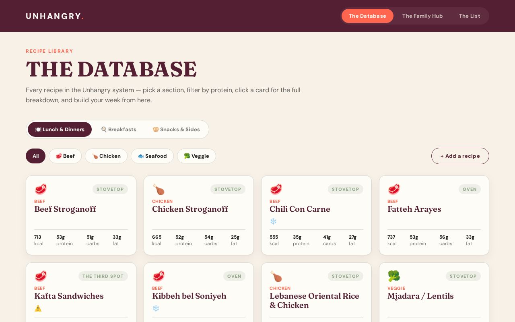
Task: Click the beef steak icon on Beef Stroganoff card
Action: click(41, 189)
